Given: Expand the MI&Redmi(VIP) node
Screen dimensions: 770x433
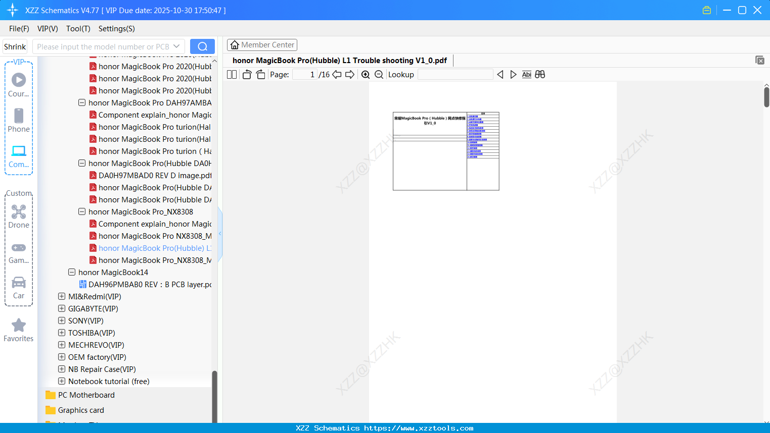Looking at the screenshot, I should point(62,297).
